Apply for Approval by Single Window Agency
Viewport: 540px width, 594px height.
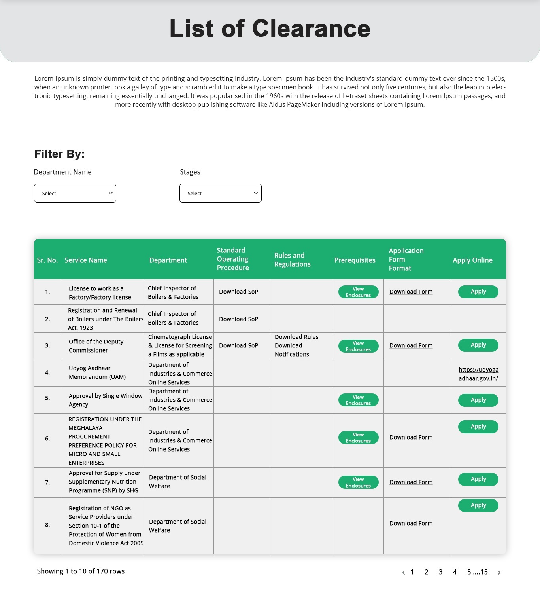tap(478, 400)
